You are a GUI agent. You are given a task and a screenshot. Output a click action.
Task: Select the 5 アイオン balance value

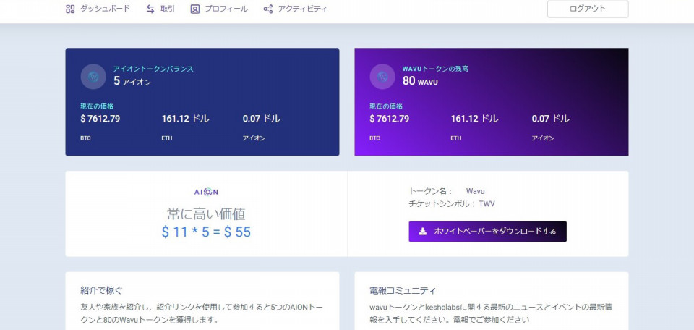point(132,81)
